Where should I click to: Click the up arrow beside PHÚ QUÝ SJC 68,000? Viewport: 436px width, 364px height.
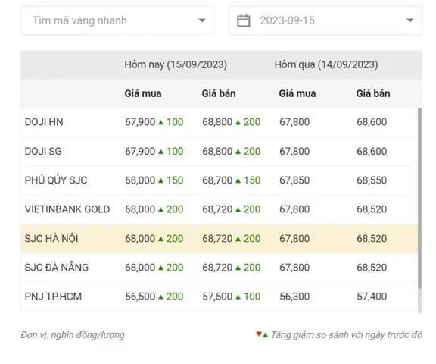(x=160, y=180)
